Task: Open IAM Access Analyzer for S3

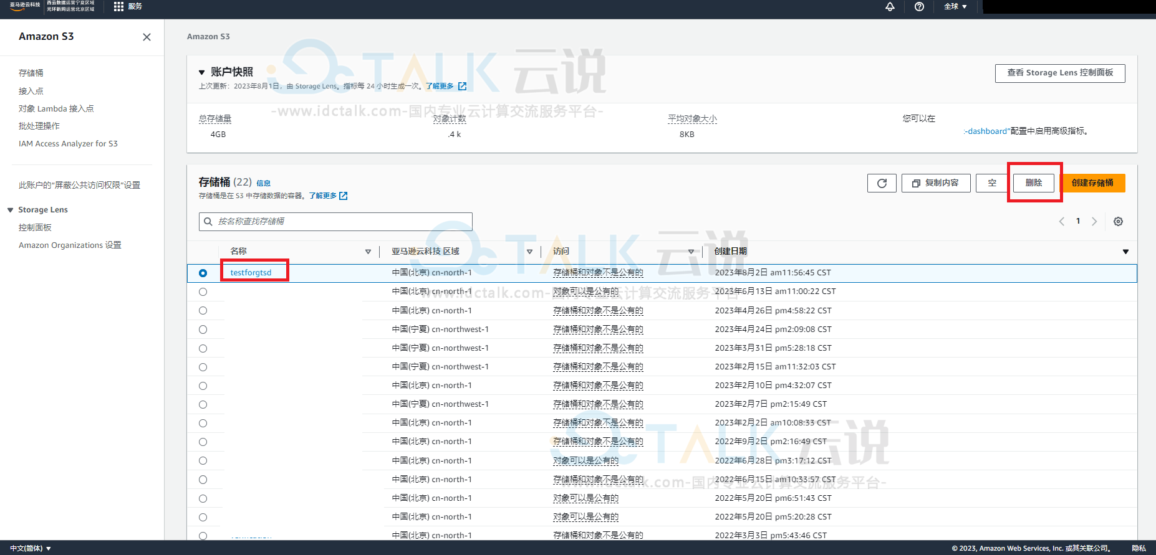Action: tap(68, 143)
